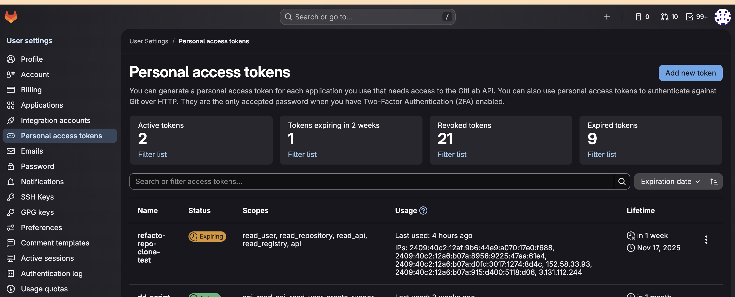
Task: Filter list by Expired tokens
Action: (x=602, y=154)
